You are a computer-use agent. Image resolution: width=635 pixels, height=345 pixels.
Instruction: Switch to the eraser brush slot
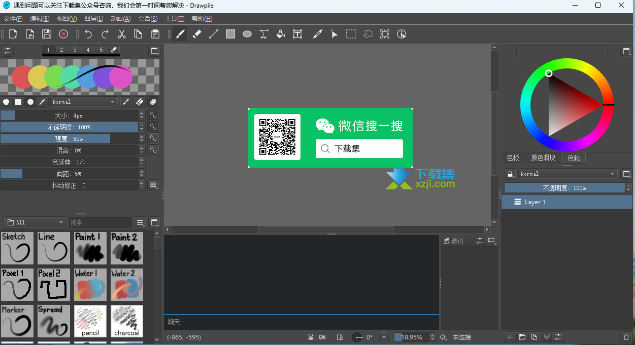[114, 50]
